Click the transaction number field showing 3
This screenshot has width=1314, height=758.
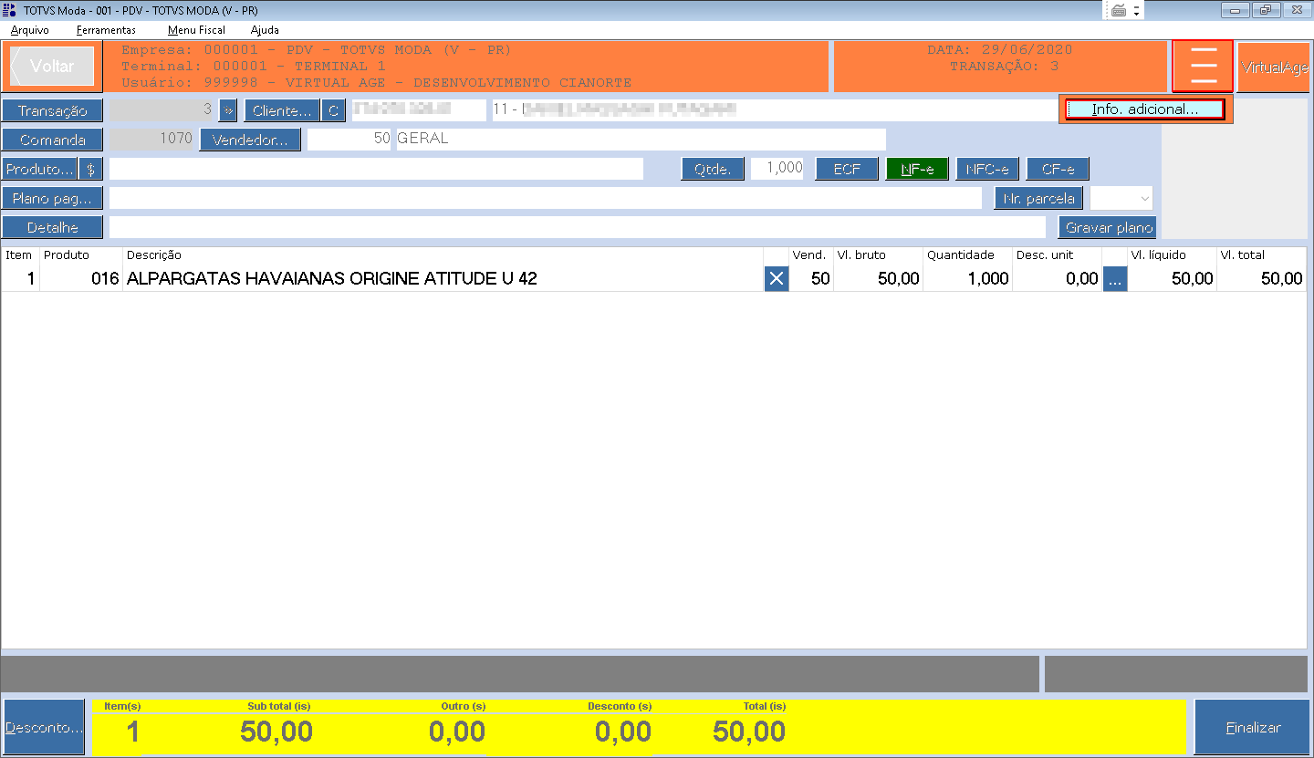162,110
